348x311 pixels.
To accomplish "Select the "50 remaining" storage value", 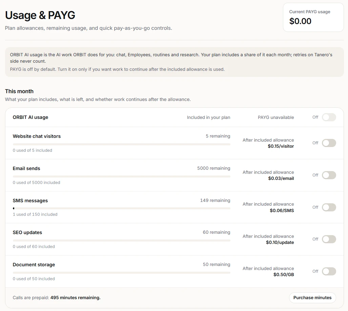I will click(x=217, y=264).
